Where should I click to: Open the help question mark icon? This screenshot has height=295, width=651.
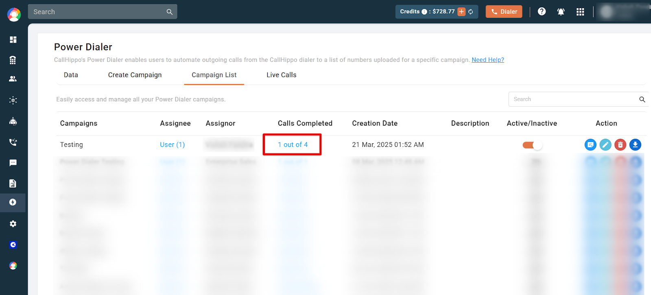(542, 11)
